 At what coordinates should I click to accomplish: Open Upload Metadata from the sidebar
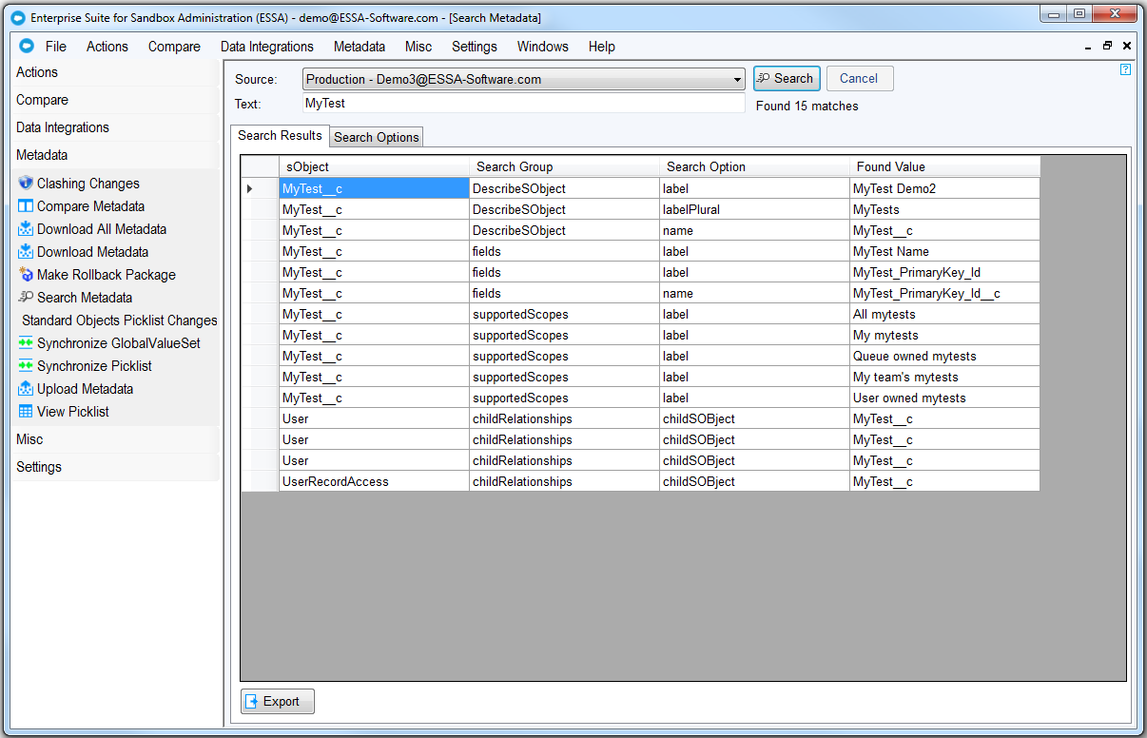pyautogui.click(x=85, y=389)
